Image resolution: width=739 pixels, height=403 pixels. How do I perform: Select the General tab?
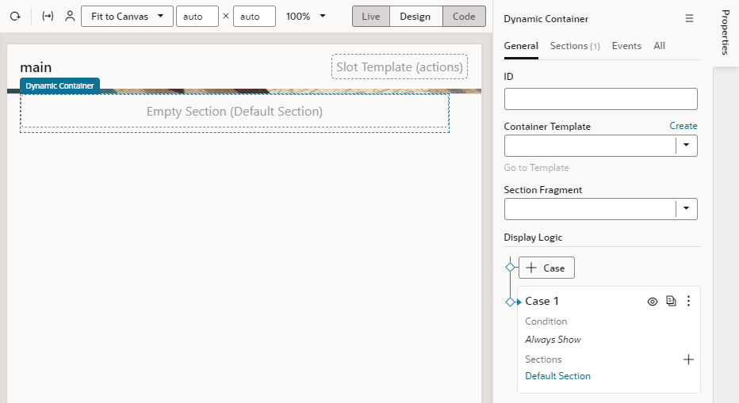[521, 46]
